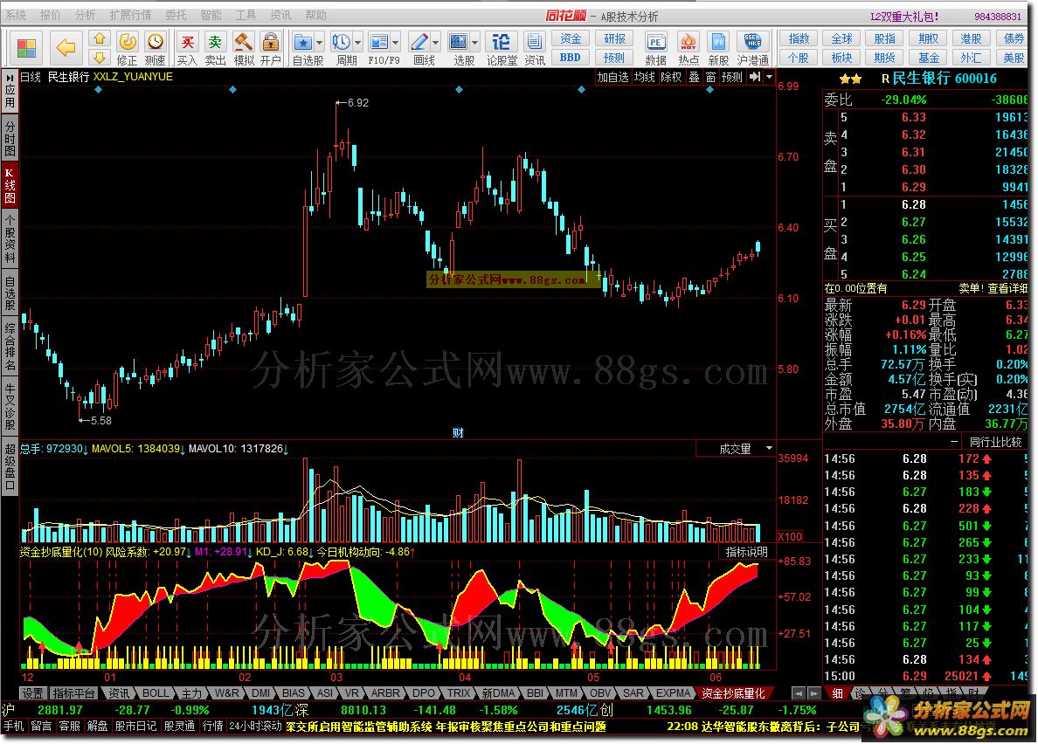Click the yellow up arrow icon
The width and height of the screenshot is (1038, 744).
100,38
